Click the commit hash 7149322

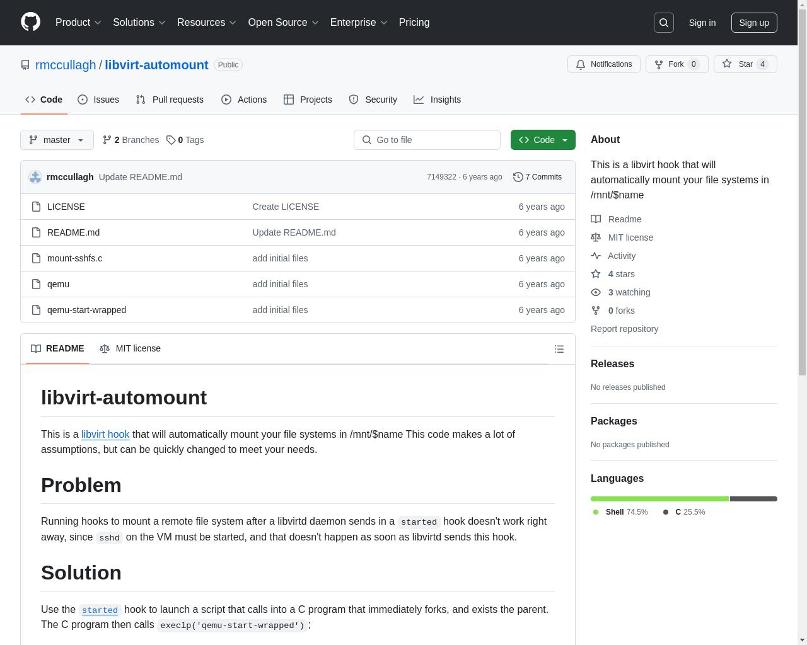pyautogui.click(x=441, y=177)
